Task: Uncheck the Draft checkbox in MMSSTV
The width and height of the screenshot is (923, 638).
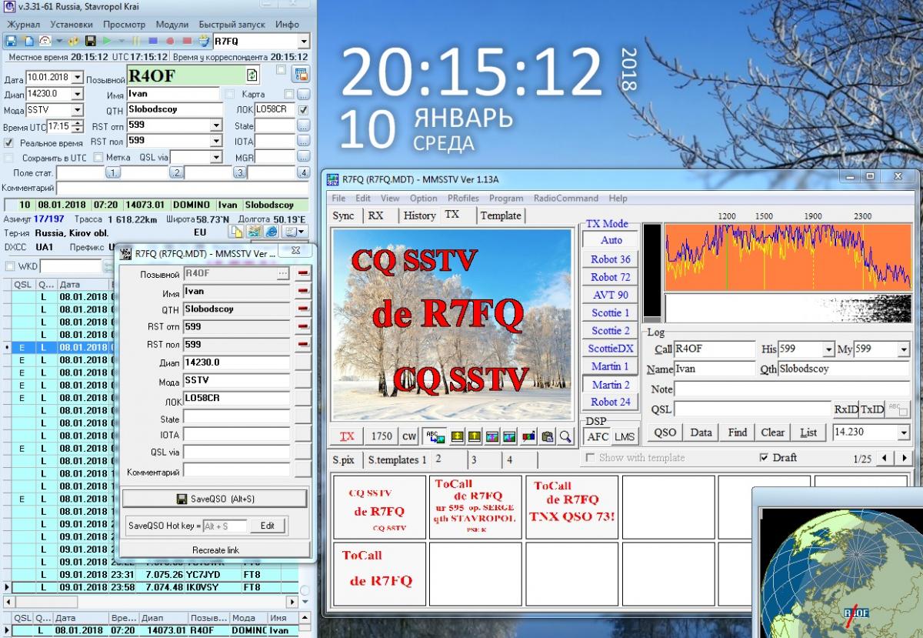Action: [763, 457]
